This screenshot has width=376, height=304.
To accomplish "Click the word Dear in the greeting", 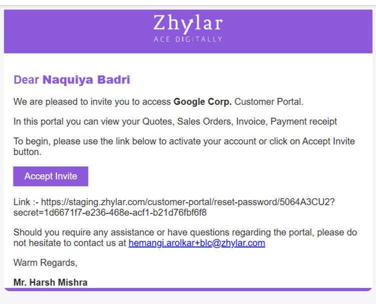I will tap(26, 79).
